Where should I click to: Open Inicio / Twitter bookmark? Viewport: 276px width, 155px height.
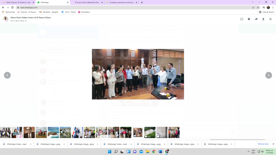point(68,12)
